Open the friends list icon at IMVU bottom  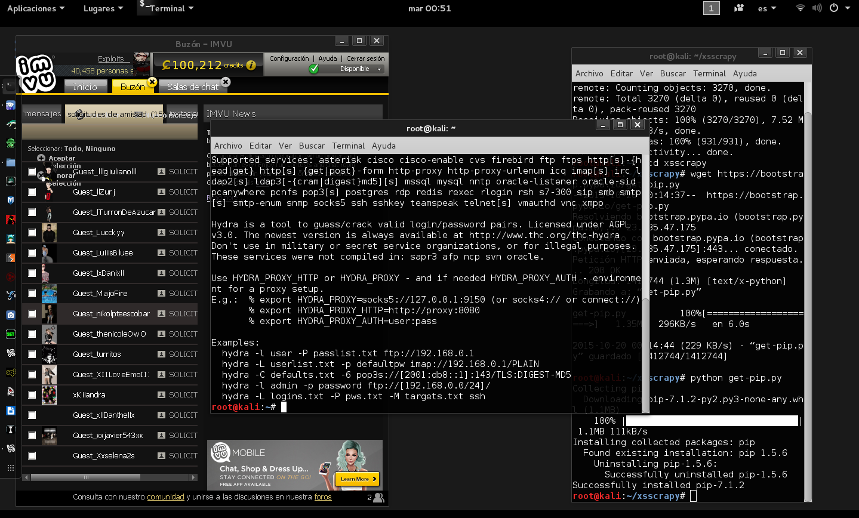378,497
